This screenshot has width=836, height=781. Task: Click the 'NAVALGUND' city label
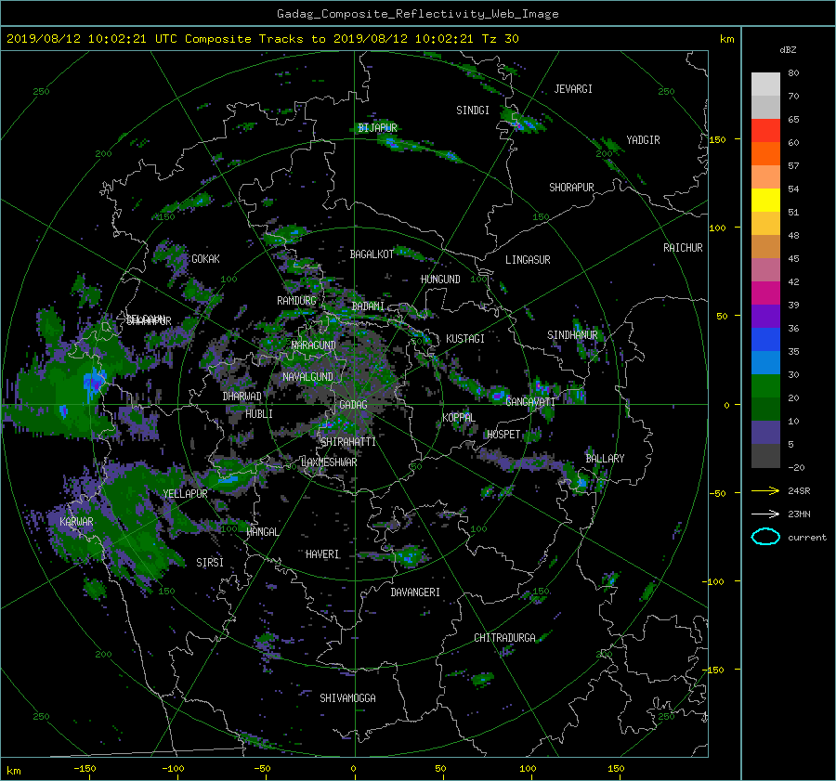pyautogui.click(x=307, y=377)
